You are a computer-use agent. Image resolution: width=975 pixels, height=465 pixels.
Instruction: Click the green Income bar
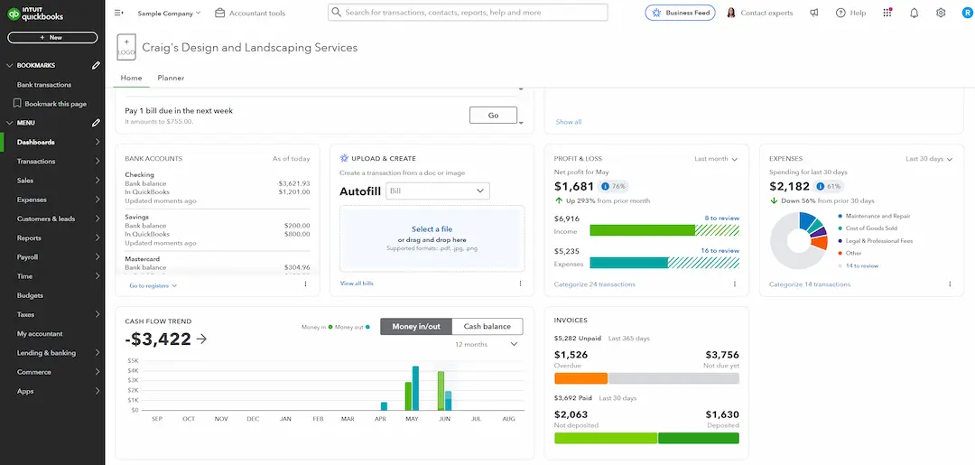pyautogui.click(x=642, y=230)
